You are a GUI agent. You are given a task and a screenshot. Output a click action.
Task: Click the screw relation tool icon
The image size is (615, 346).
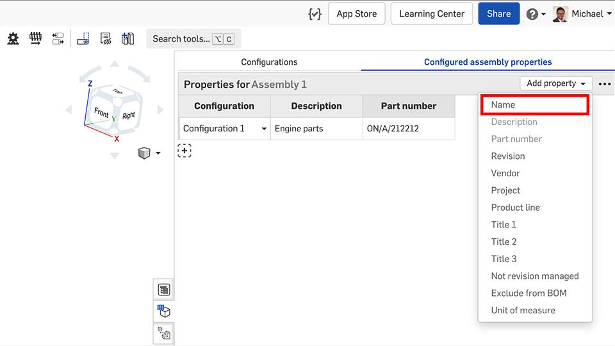(x=36, y=39)
